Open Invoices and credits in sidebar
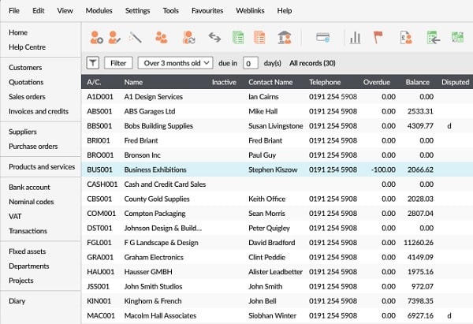This screenshot has width=473, height=324. (39, 111)
